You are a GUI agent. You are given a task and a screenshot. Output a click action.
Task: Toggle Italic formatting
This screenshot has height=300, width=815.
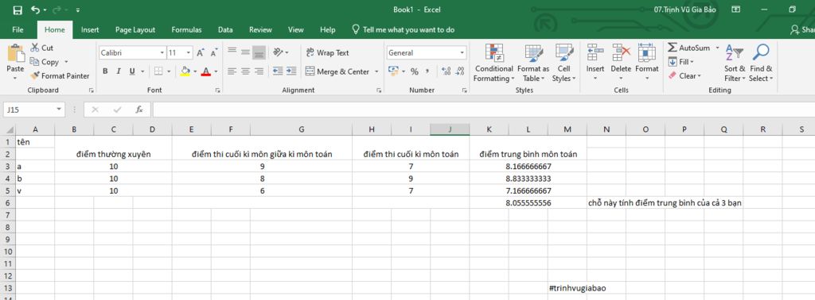(x=119, y=71)
